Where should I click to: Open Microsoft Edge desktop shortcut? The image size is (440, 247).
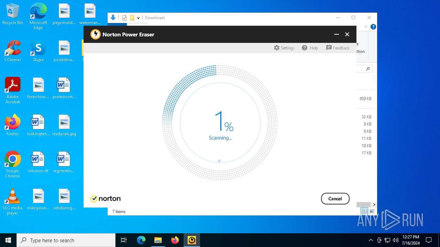(x=38, y=16)
